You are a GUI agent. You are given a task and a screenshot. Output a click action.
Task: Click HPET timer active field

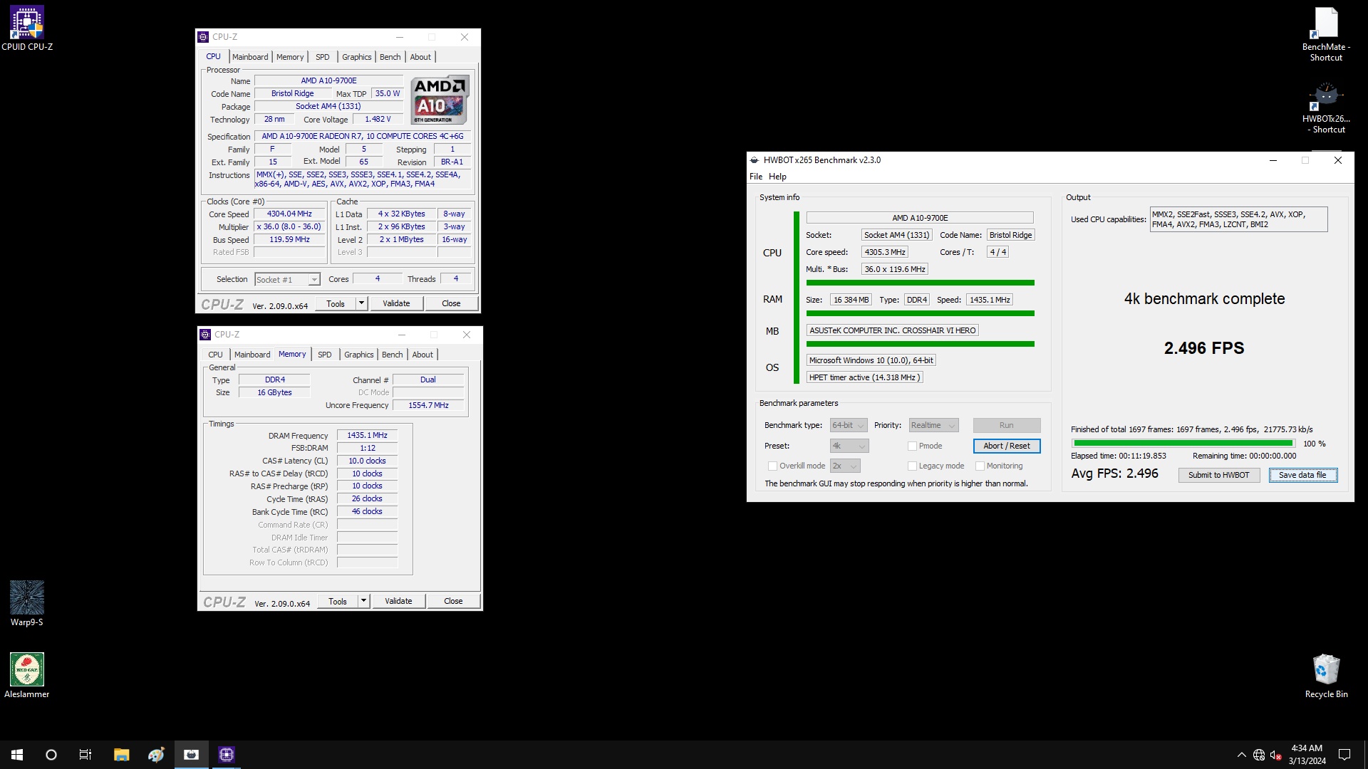[864, 377]
